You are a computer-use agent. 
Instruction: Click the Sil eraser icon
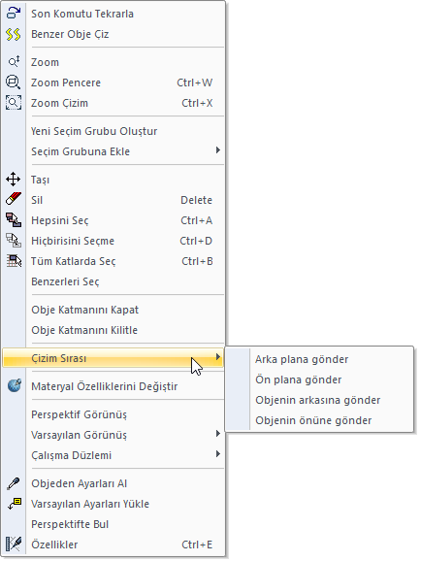click(x=14, y=199)
